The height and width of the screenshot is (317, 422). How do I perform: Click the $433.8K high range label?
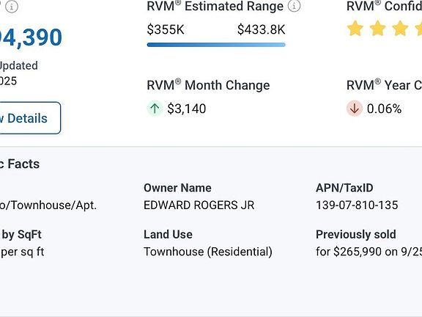click(x=261, y=29)
